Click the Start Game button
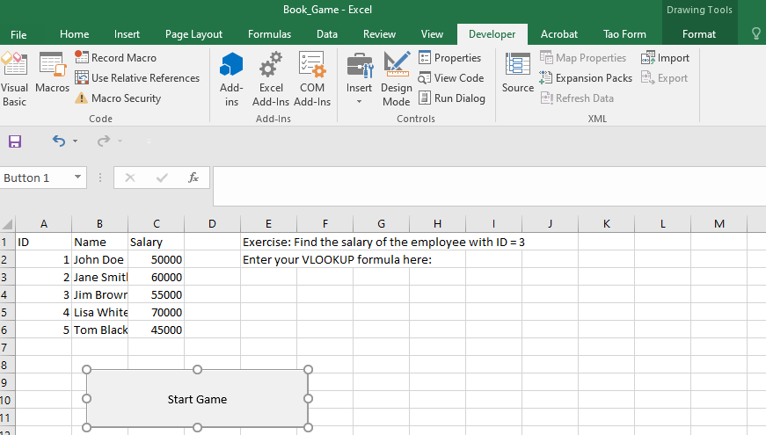Image resolution: width=766 pixels, height=435 pixels. (197, 399)
